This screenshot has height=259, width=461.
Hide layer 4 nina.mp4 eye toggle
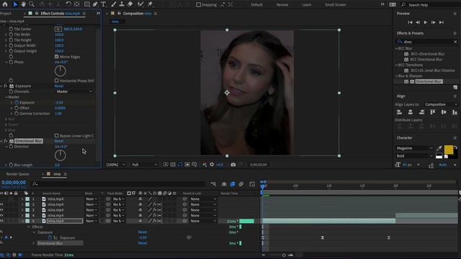tap(1, 216)
